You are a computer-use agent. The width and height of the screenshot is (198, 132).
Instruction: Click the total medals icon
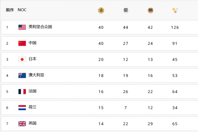tap(175, 10)
